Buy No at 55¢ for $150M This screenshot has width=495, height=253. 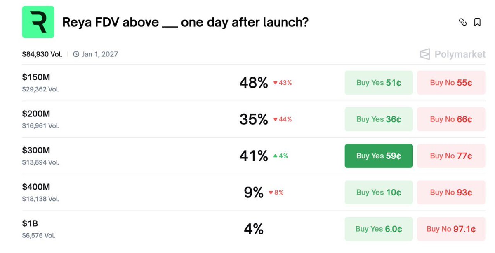451,83
